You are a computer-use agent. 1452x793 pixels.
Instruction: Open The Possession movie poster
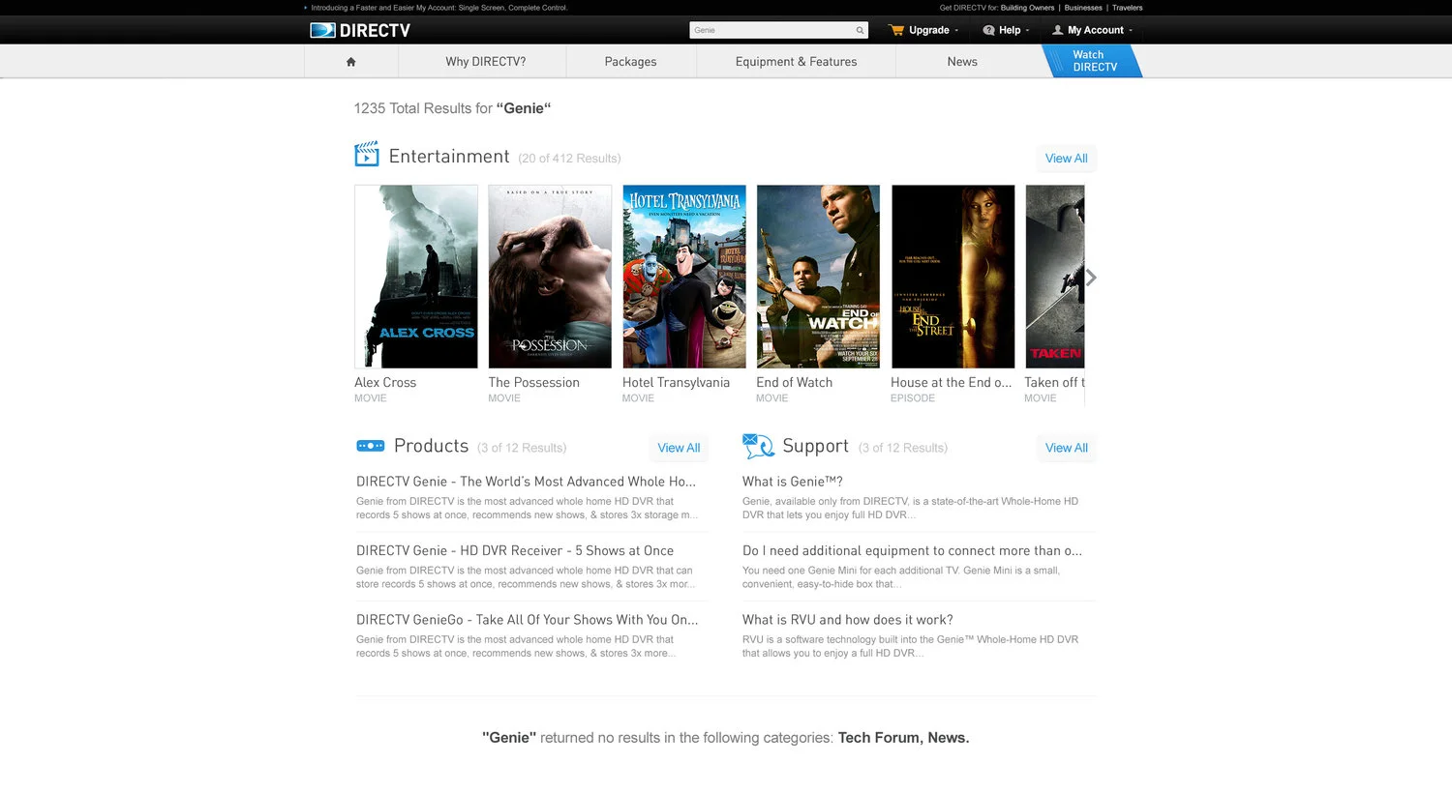click(550, 277)
